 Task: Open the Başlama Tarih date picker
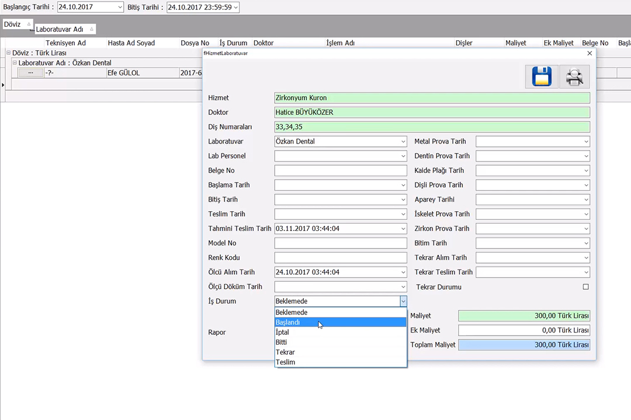coord(403,185)
